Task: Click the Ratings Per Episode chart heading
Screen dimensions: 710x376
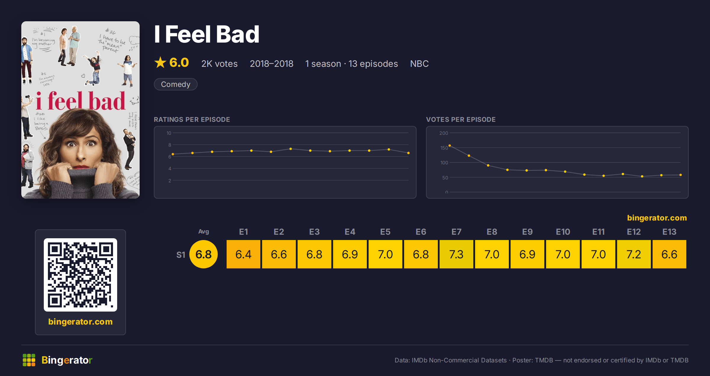Action: [192, 119]
